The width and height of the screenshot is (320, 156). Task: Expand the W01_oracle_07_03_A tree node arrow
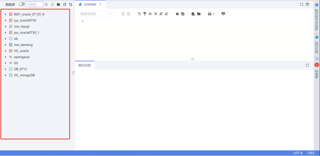(6, 14)
